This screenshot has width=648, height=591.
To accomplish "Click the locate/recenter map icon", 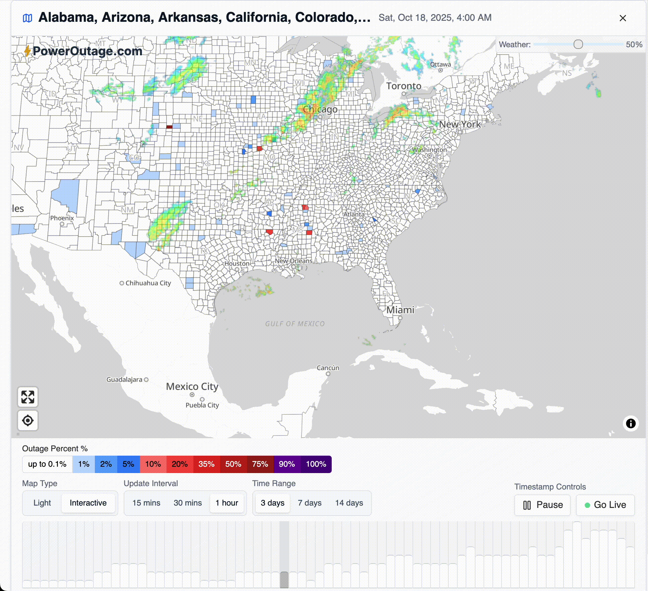I will pos(28,420).
